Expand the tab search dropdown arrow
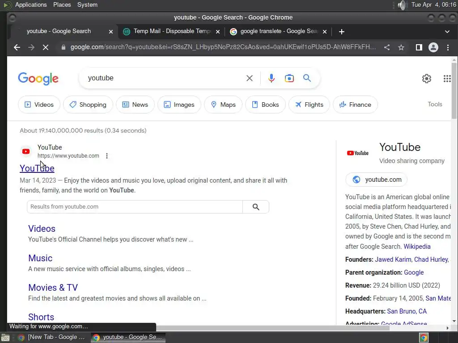This screenshot has width=458, height=343. [x=447, y=32]
